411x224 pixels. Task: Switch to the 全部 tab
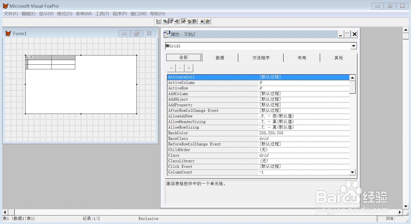pos(183,57)
